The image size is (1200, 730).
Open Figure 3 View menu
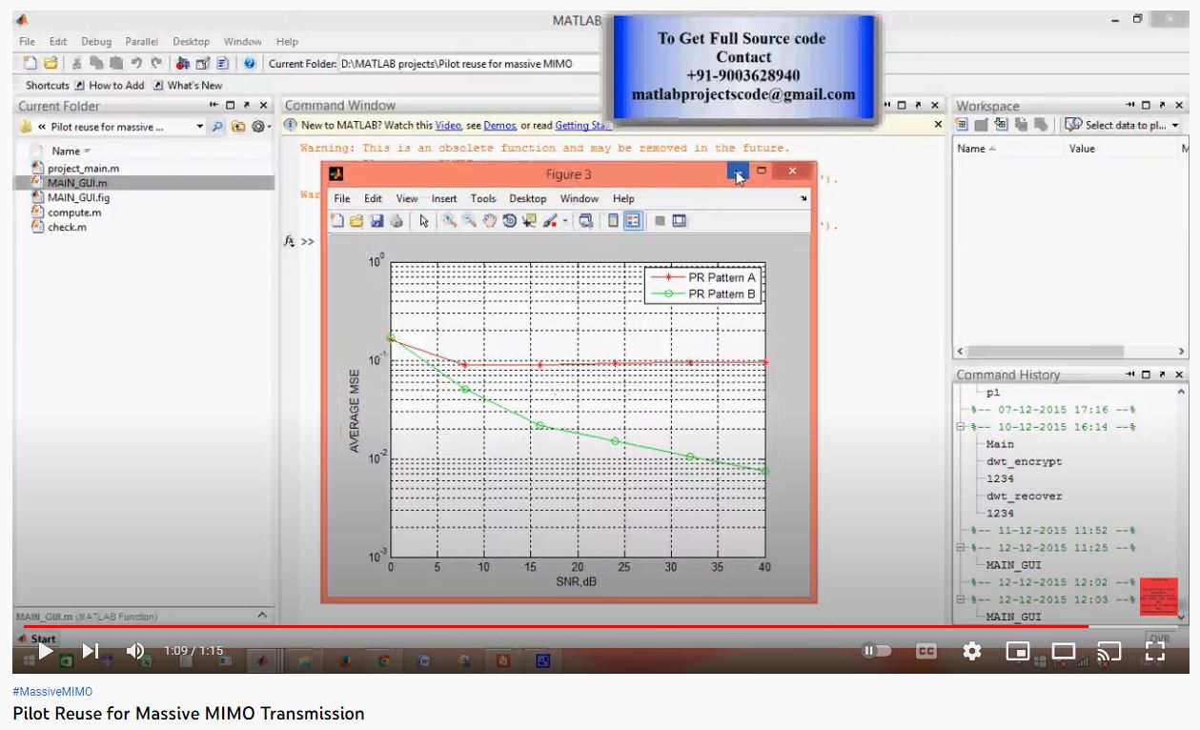click(x=407, y=198)
